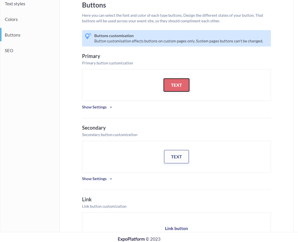Click the ExpoPlatform footer text

139,239
